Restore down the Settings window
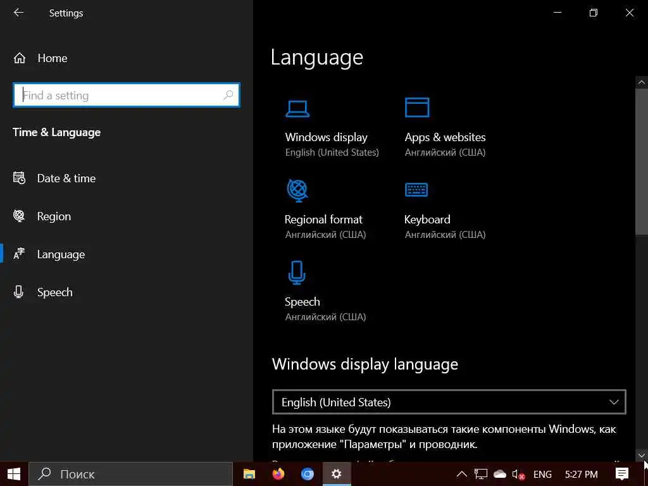 tap(594, 13)
